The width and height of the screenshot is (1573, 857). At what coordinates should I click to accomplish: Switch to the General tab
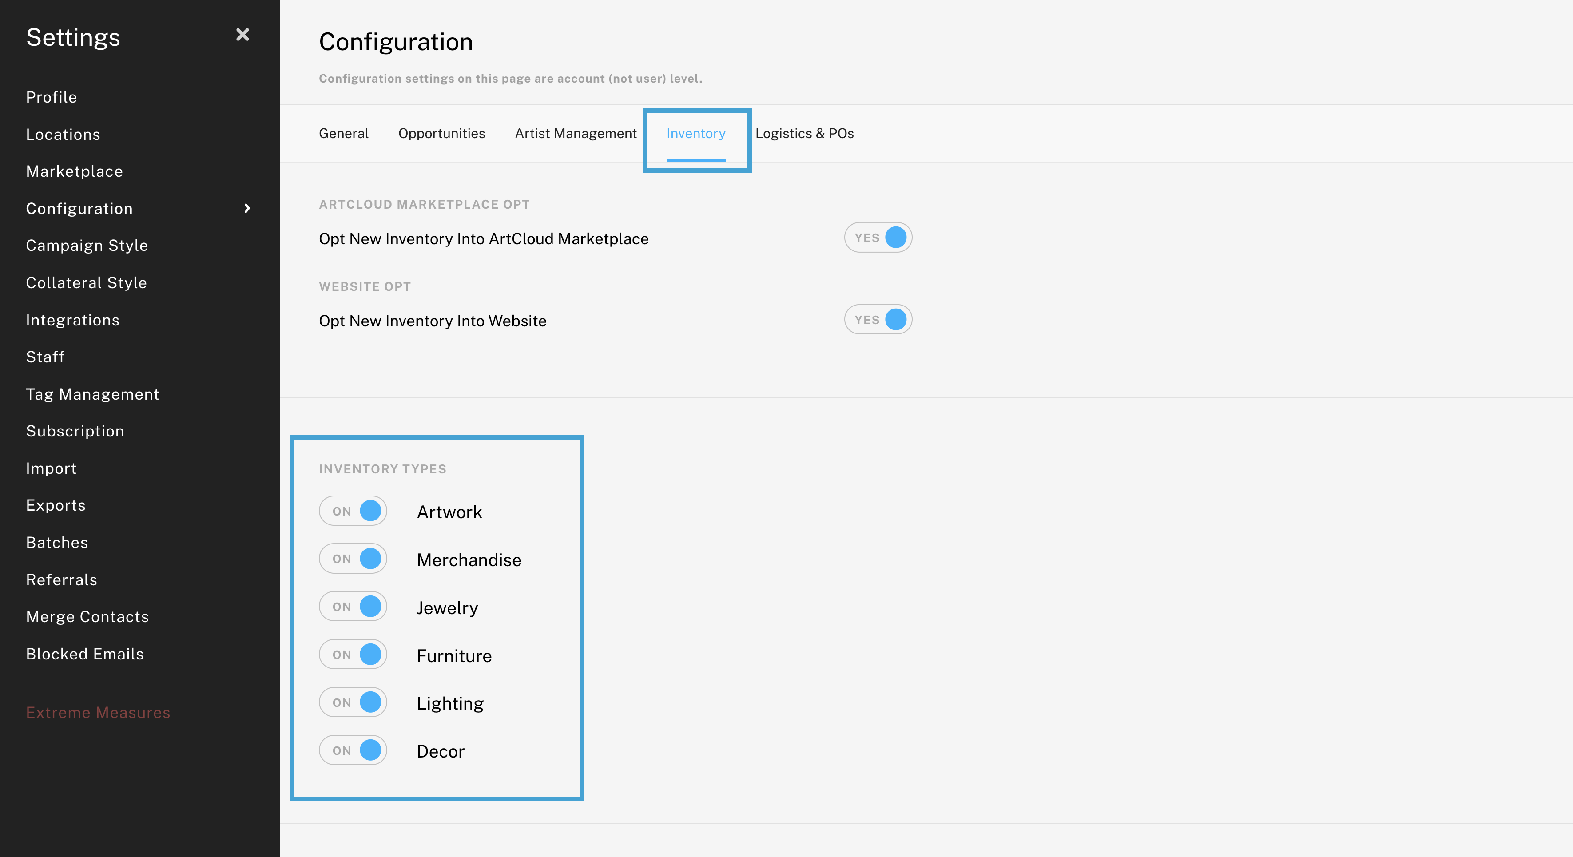[x=343, y=133]
